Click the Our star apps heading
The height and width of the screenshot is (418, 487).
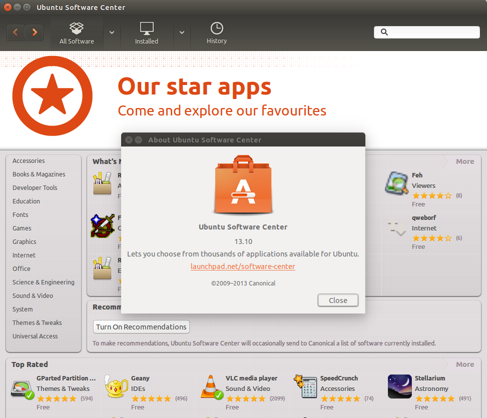point(194,87)
